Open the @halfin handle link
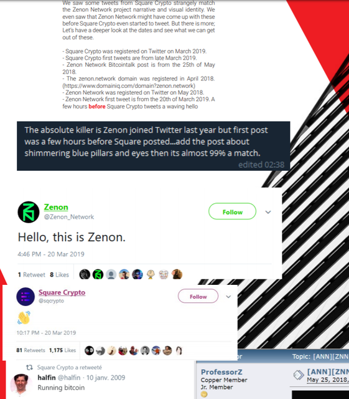 click(x=69, y=377)
